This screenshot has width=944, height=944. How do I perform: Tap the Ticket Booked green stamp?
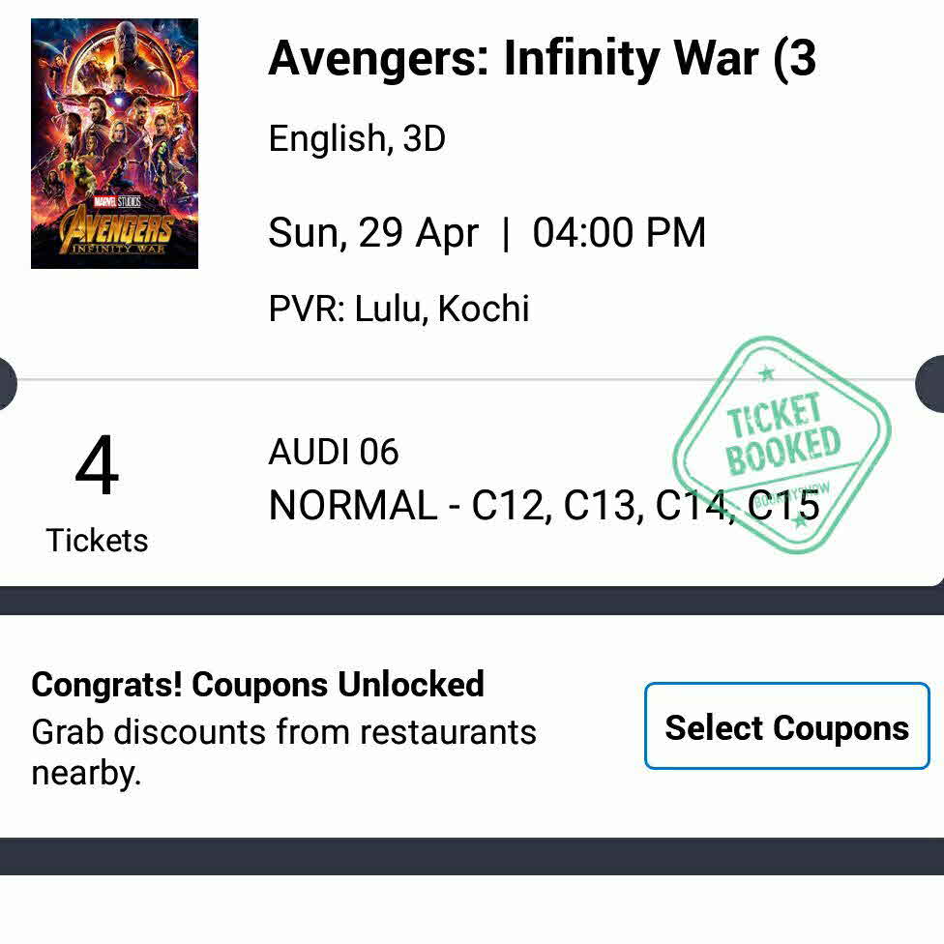[782, 443]
